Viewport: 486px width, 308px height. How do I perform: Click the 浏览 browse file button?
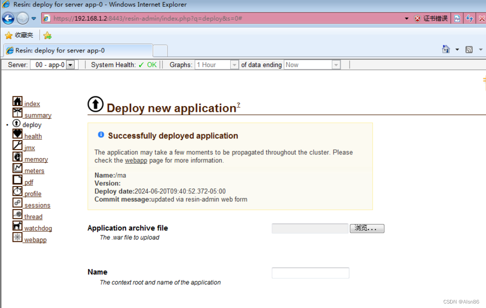(x=367, y=228)
